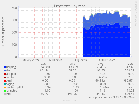
Task: Click the paging legend color swatch
Action: click(5, 84)
